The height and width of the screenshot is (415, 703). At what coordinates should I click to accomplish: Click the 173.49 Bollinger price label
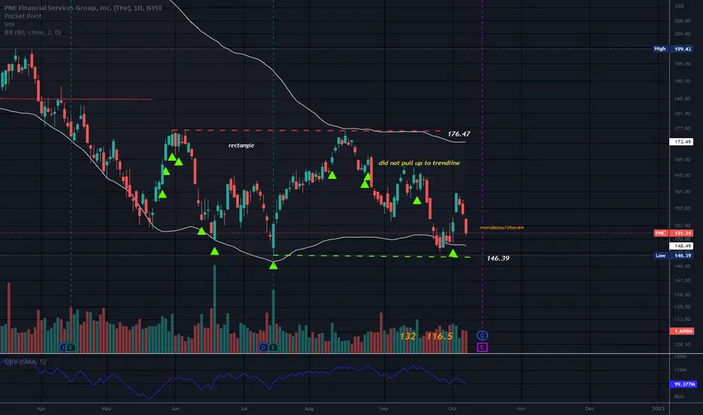pos(681,142)
